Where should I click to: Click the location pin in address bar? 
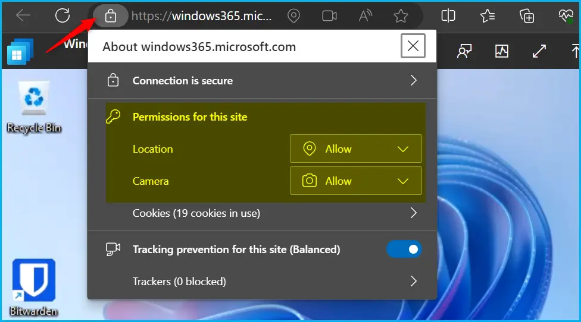(293, 16)
